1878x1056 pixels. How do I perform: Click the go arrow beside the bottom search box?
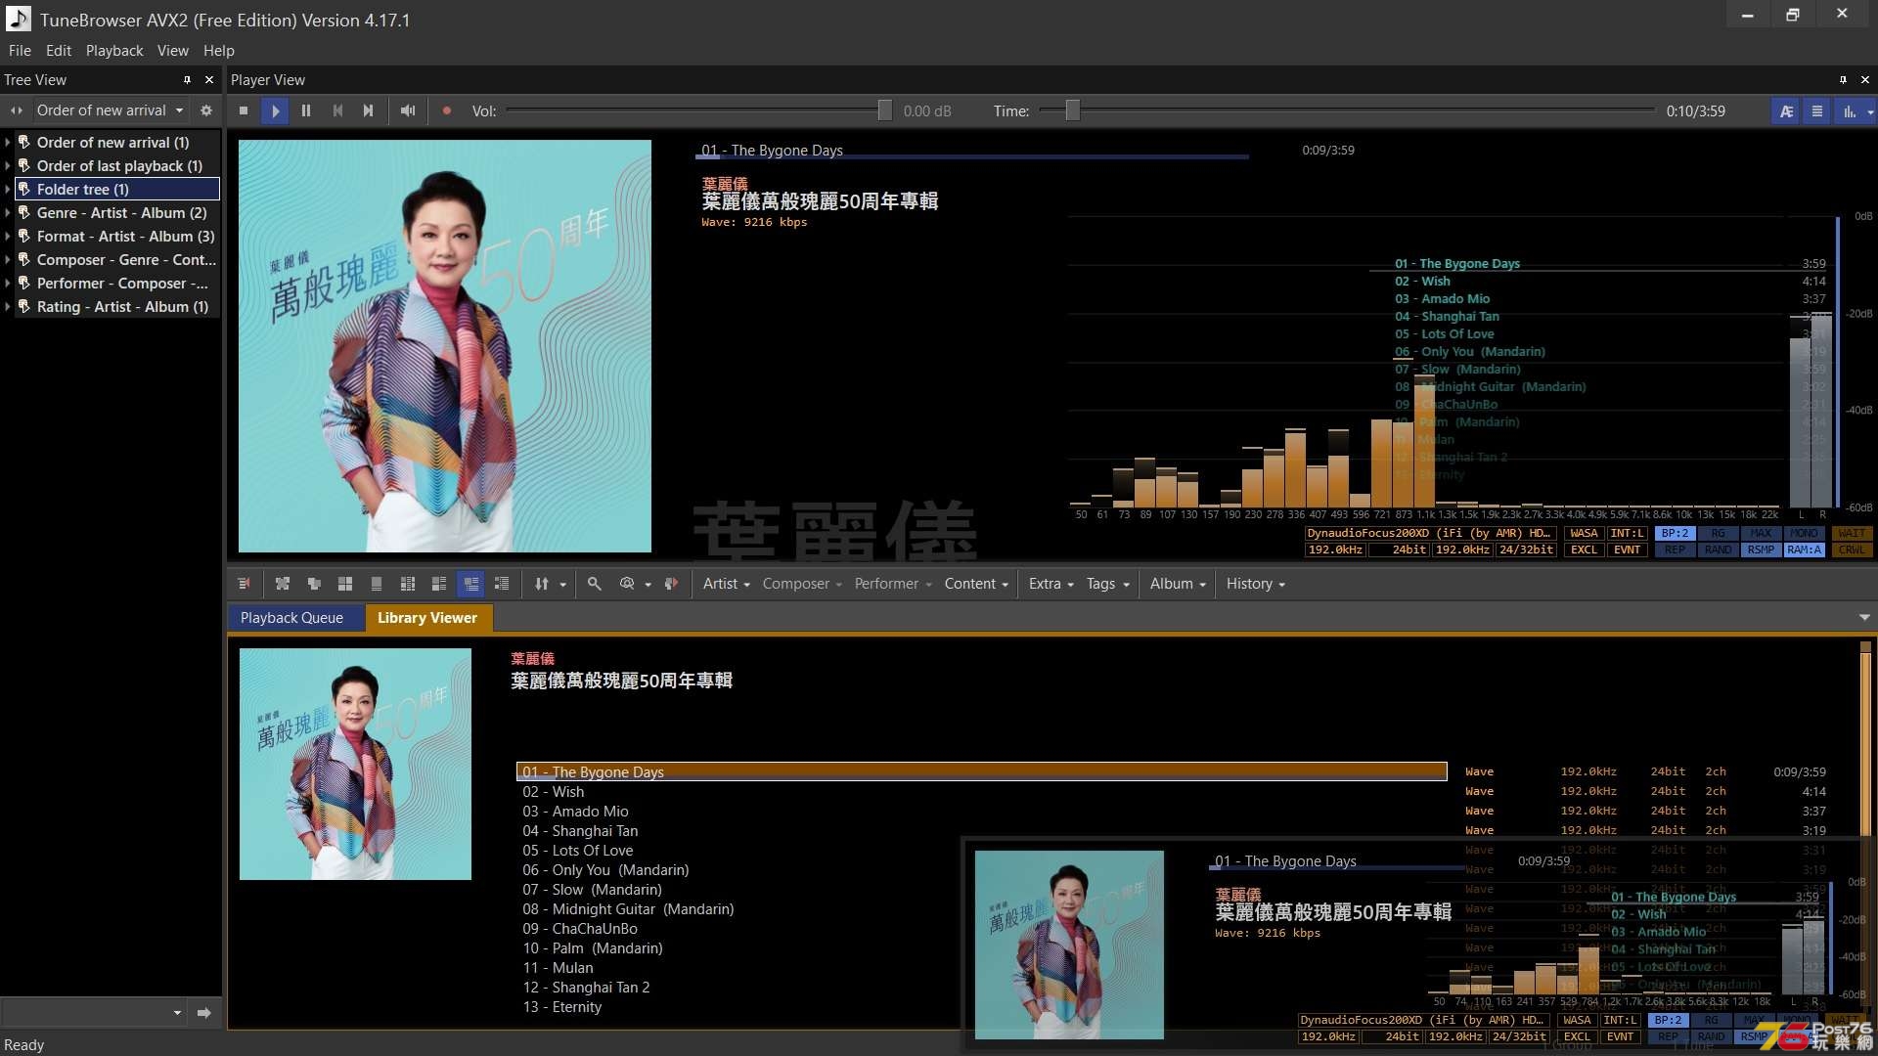pyautogui.click(x=204, y=1013)
